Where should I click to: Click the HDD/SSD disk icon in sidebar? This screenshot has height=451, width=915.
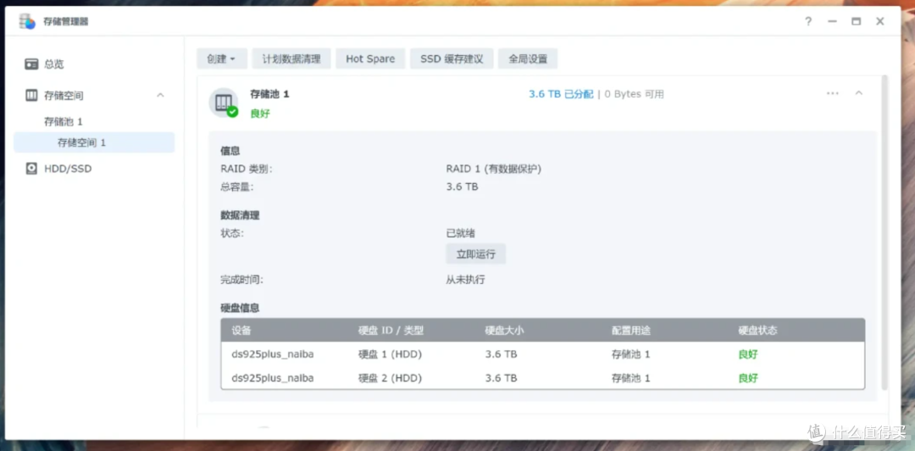tap(31, 169)
